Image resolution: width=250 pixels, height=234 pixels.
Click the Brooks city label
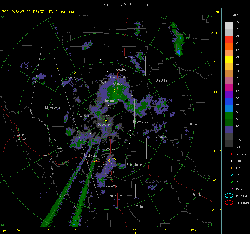pyautogui.click(x=197, y=195)
